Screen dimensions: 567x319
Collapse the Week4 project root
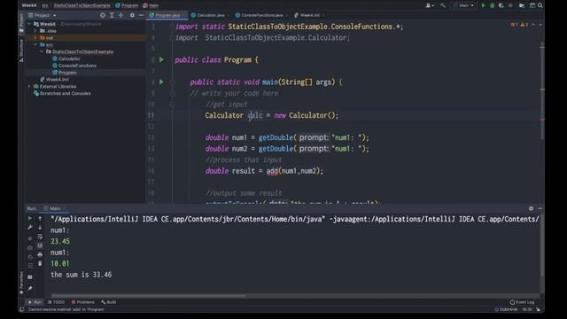29,24
